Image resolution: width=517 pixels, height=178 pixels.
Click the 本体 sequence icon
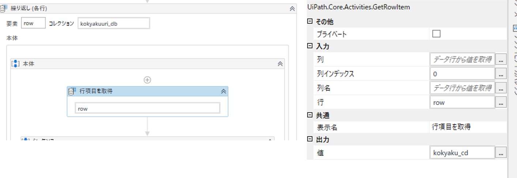tap(16, 64)
